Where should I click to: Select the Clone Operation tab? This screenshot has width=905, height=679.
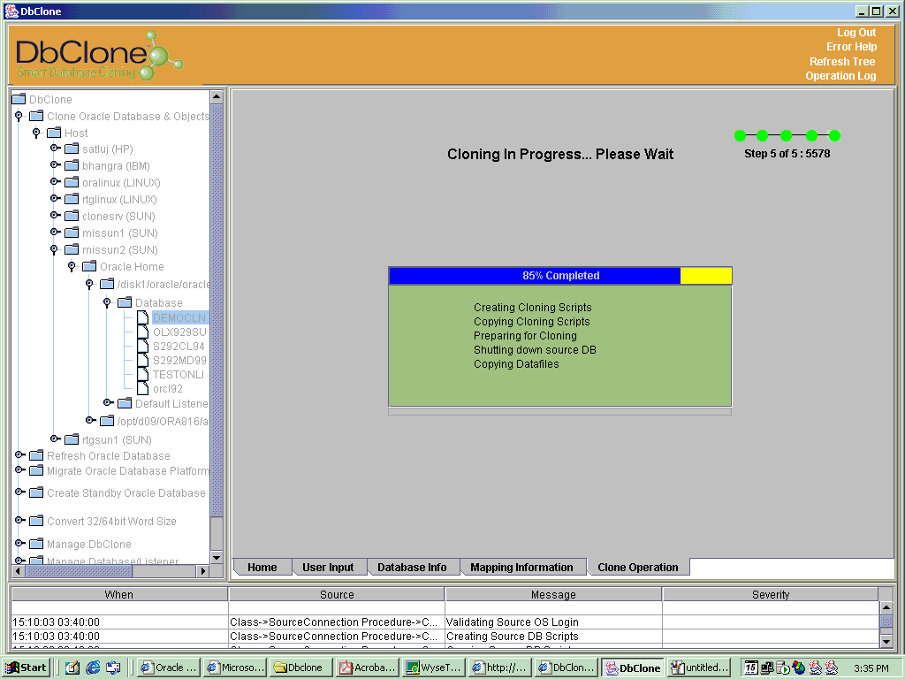638,567
